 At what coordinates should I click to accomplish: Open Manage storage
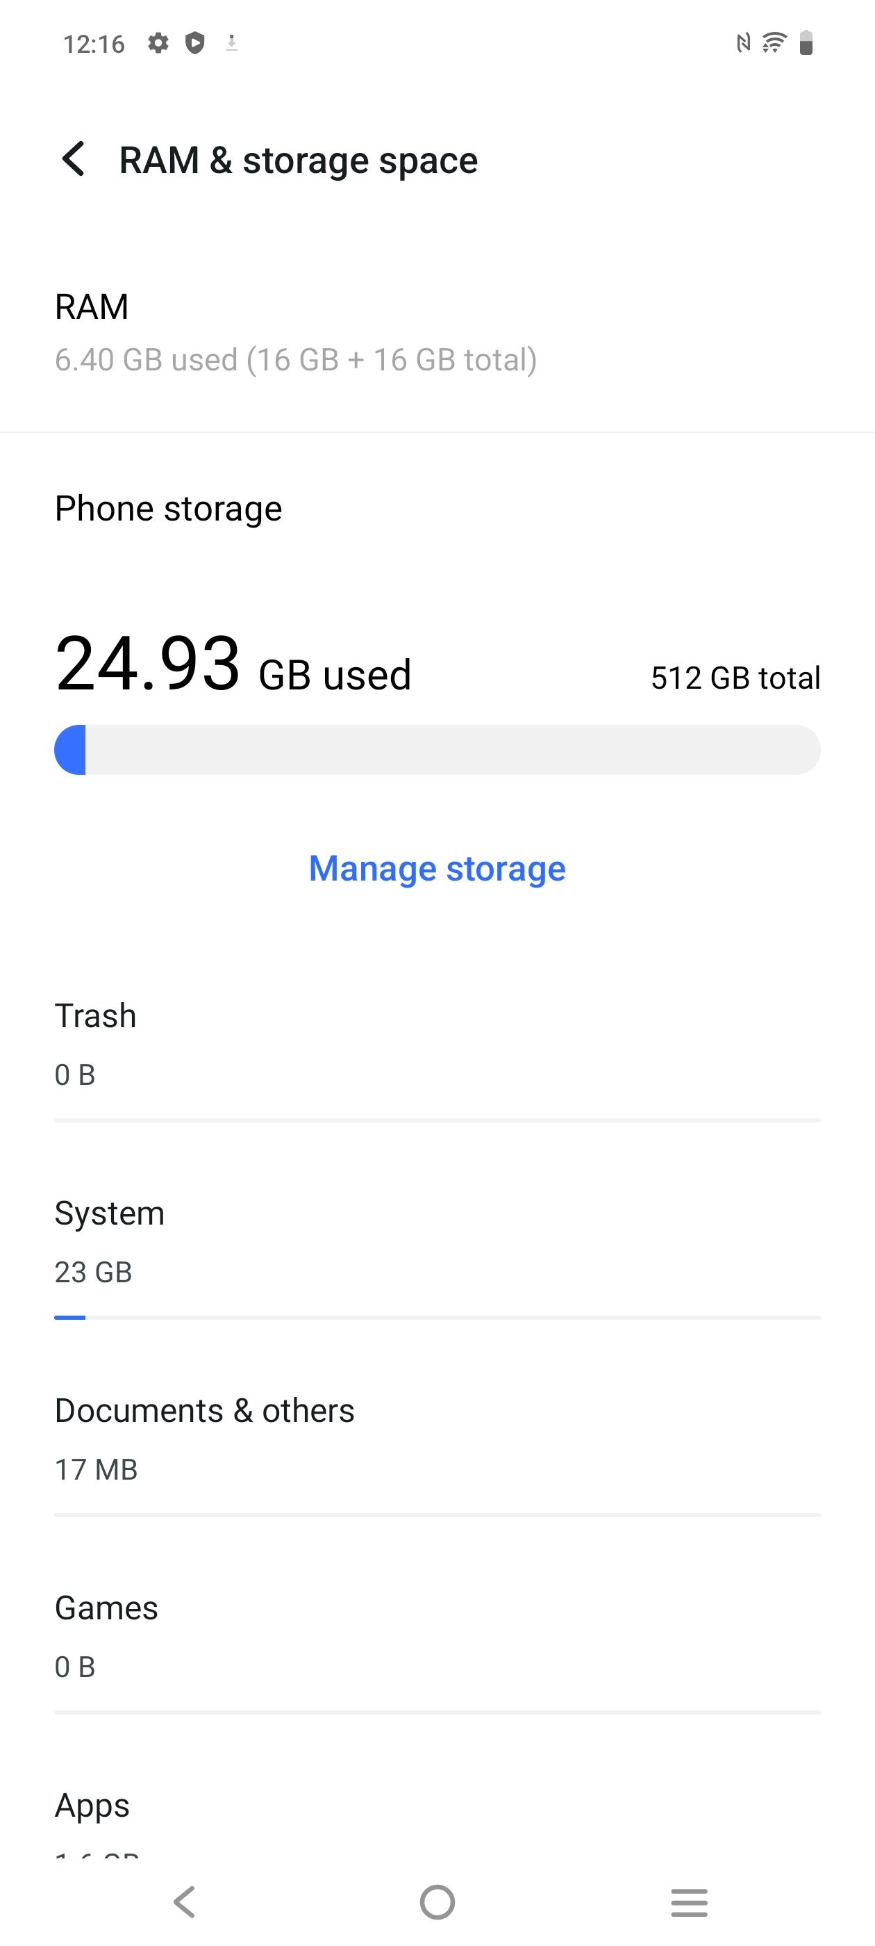[437, 868]
